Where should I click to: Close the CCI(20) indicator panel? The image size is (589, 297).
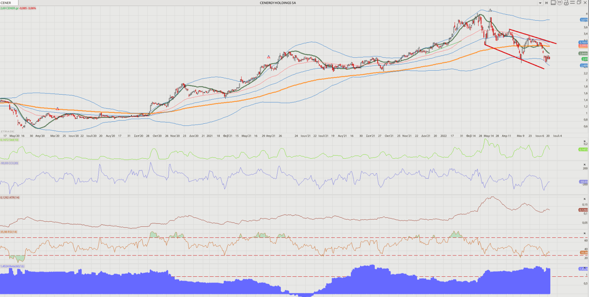pyautogui.click(x=585, y=165)
